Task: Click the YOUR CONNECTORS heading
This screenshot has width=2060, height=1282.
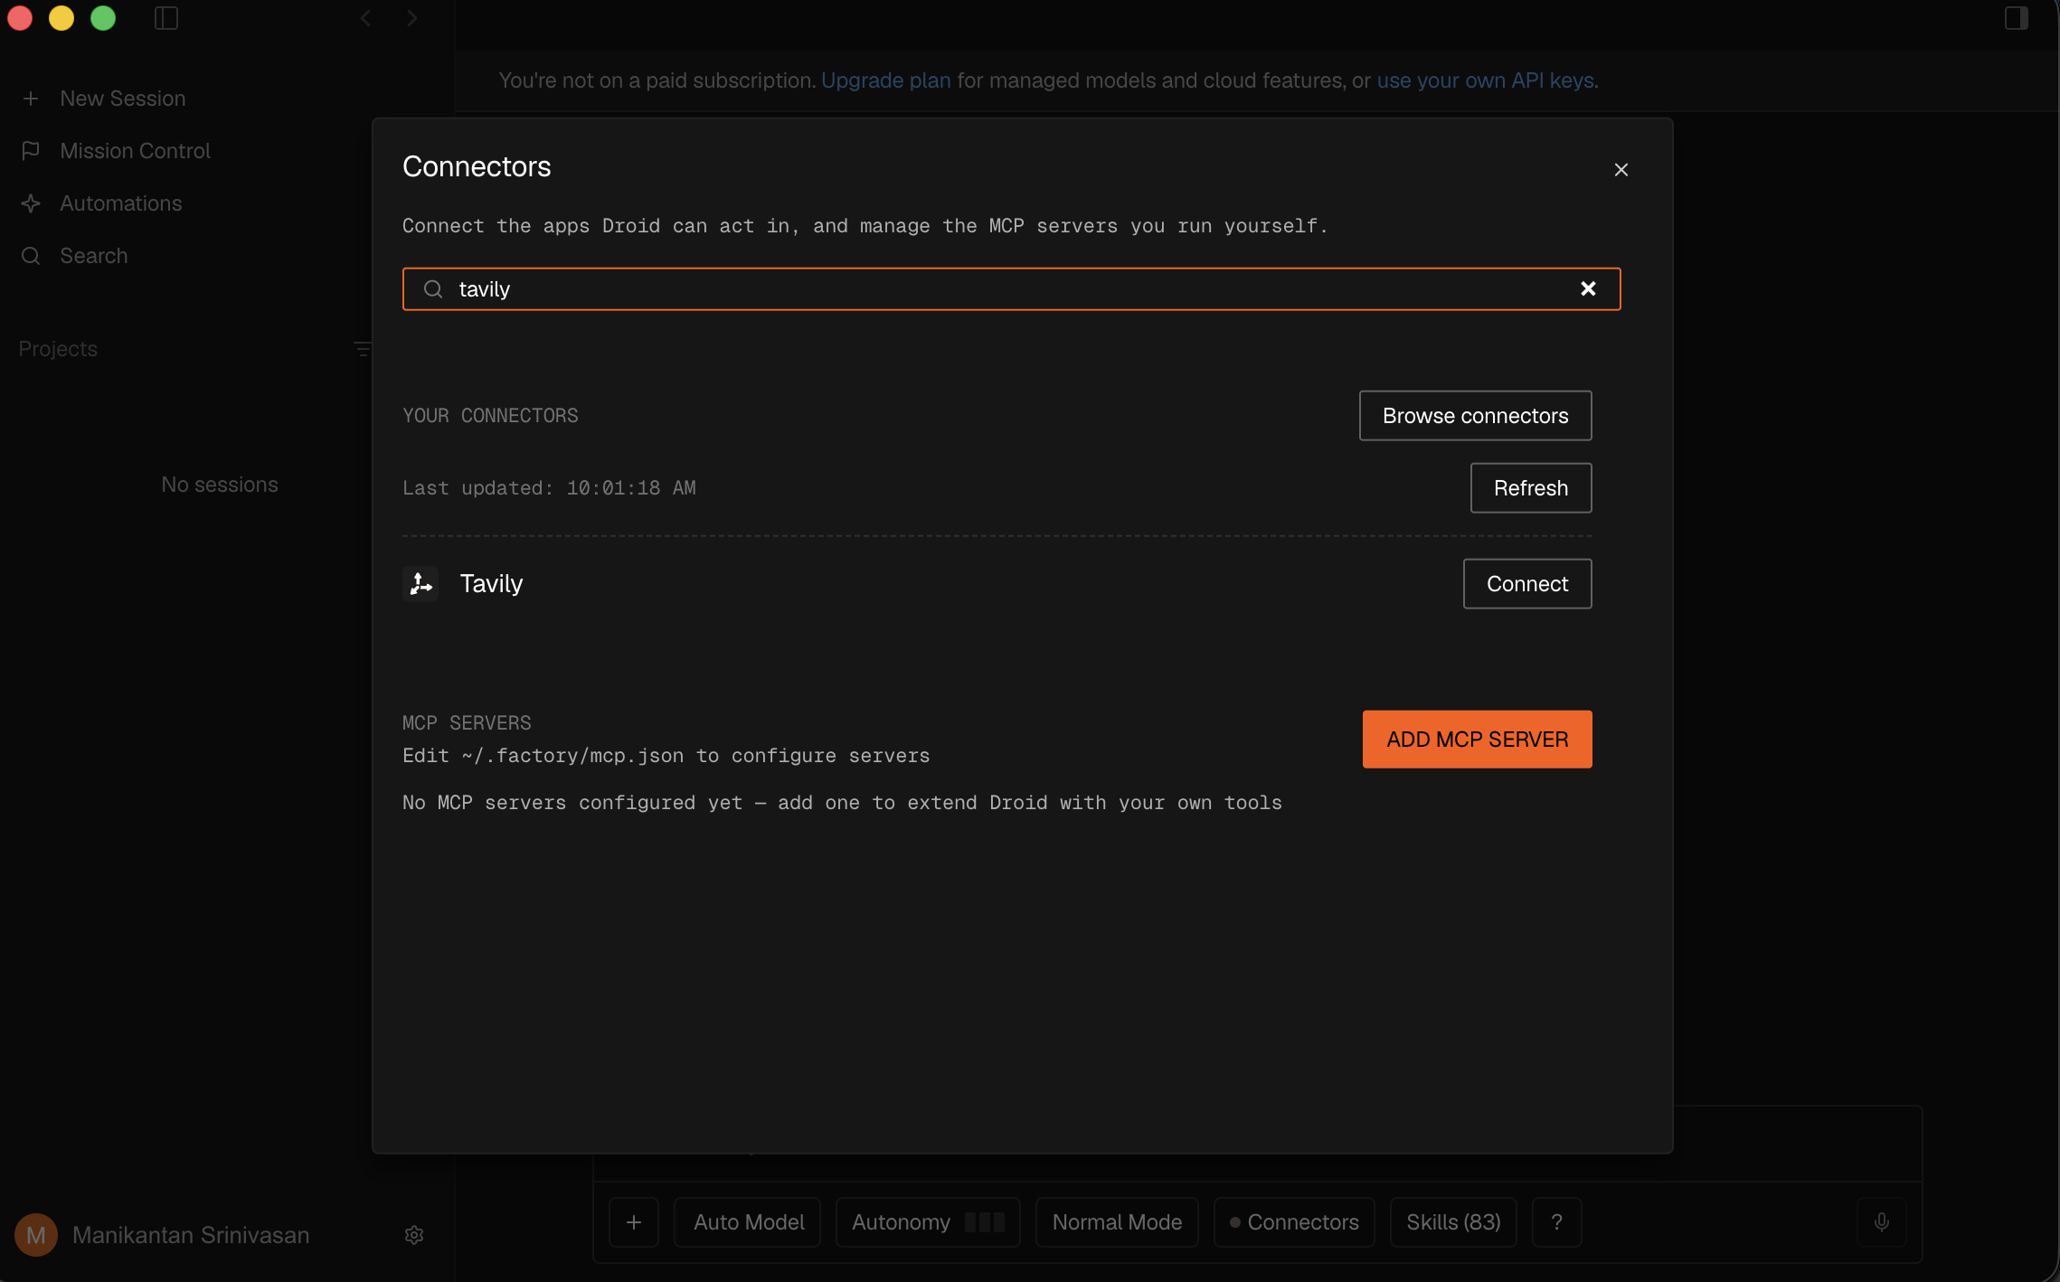Action: click(490, 416)
